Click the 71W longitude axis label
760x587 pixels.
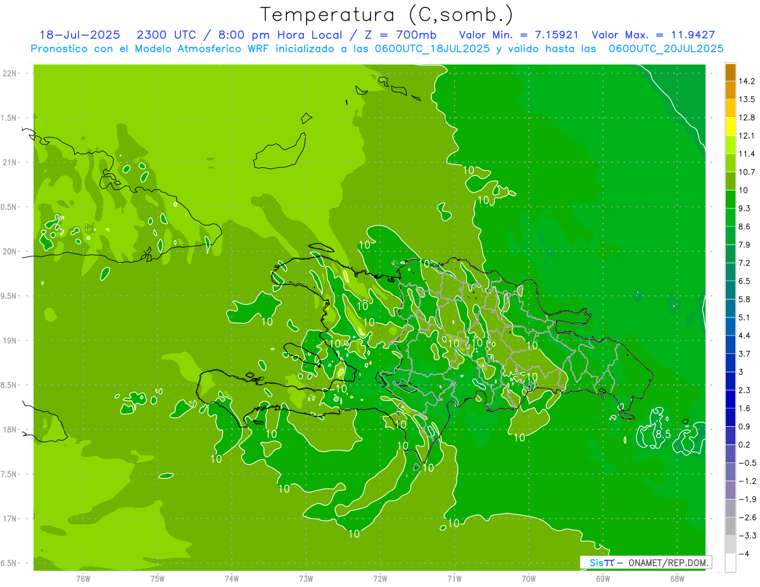click(454, 578)
